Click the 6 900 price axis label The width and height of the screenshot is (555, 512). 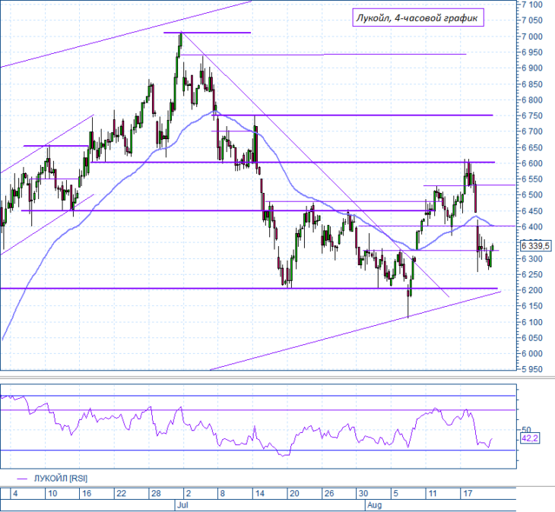(532, 68)
